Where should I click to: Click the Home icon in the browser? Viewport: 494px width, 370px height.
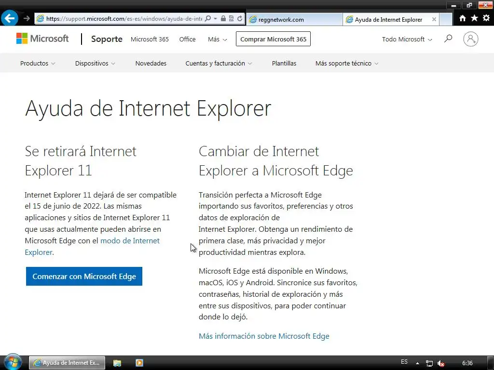click(x=462, y=18)
